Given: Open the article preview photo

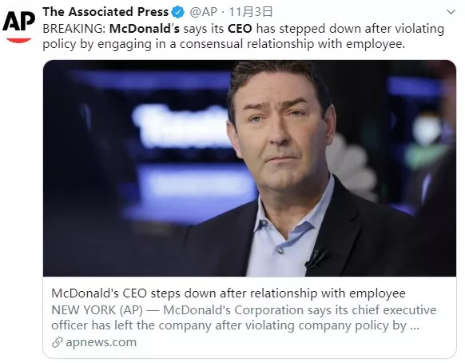Looking at the screenshot, I should click(x=249, y=168).
